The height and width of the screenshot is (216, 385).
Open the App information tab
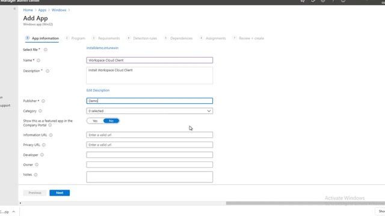pyautogui.click(x=42, y=38)
